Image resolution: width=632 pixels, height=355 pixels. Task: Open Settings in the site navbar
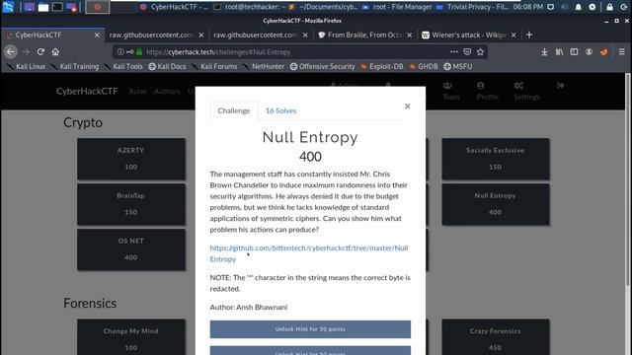[x=526, y=92]
